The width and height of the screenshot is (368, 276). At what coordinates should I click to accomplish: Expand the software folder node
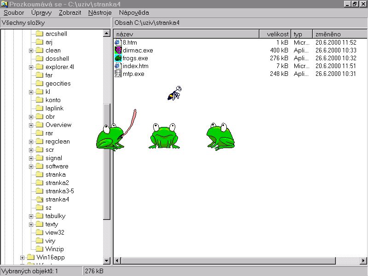[x=31, y=167]
